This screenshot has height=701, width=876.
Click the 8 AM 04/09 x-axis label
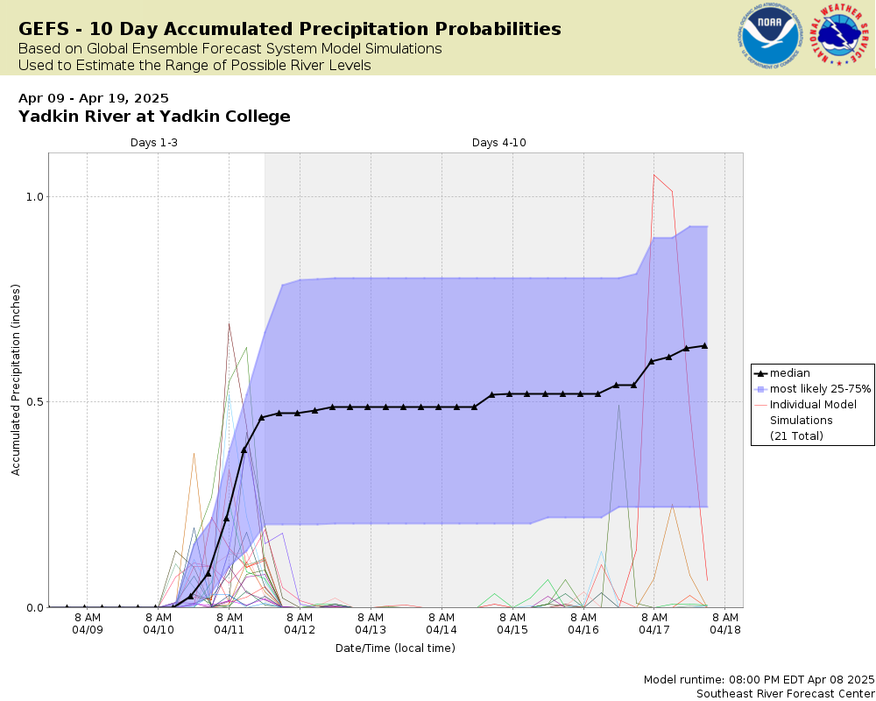point(88,624)
